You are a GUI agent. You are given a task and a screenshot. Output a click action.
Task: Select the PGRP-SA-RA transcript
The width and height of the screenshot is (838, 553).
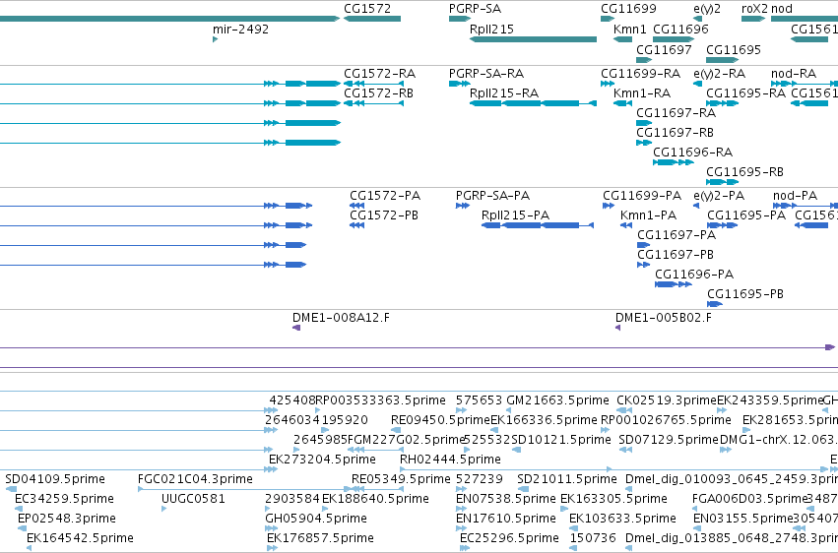[460, 84]
